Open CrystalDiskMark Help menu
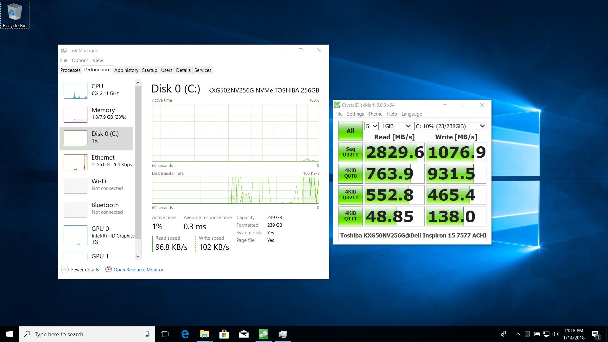Image resolution: width=608 pixels, height=342 pixels. click(392, 114)
